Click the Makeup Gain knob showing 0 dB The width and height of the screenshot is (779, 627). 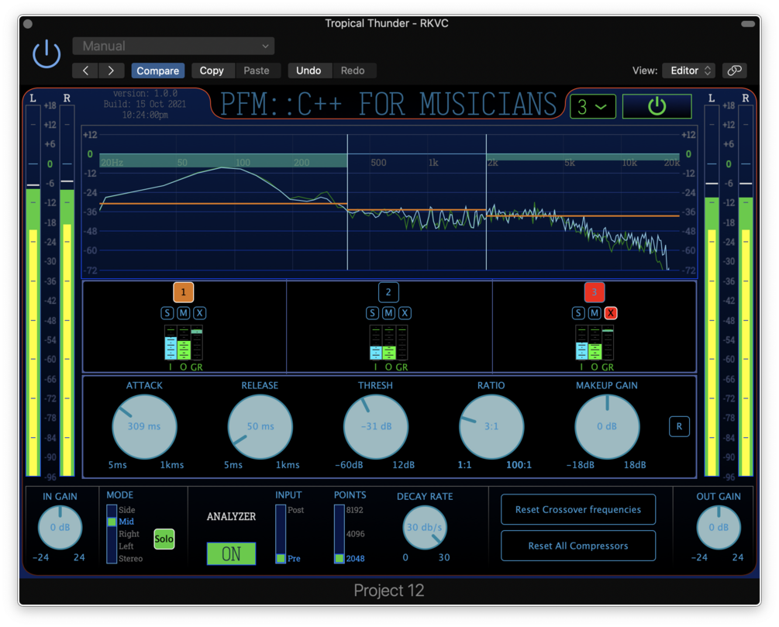point(607,426)
